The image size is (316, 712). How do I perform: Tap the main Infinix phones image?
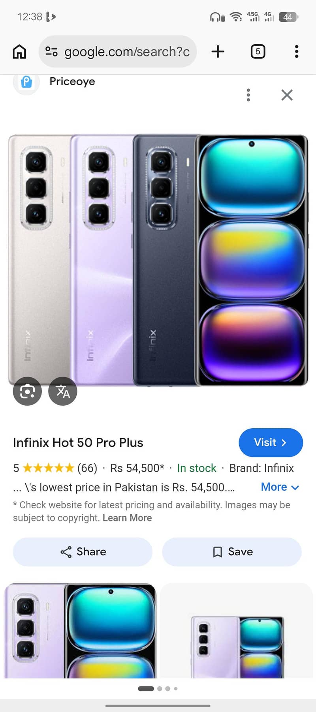[158, 260]
